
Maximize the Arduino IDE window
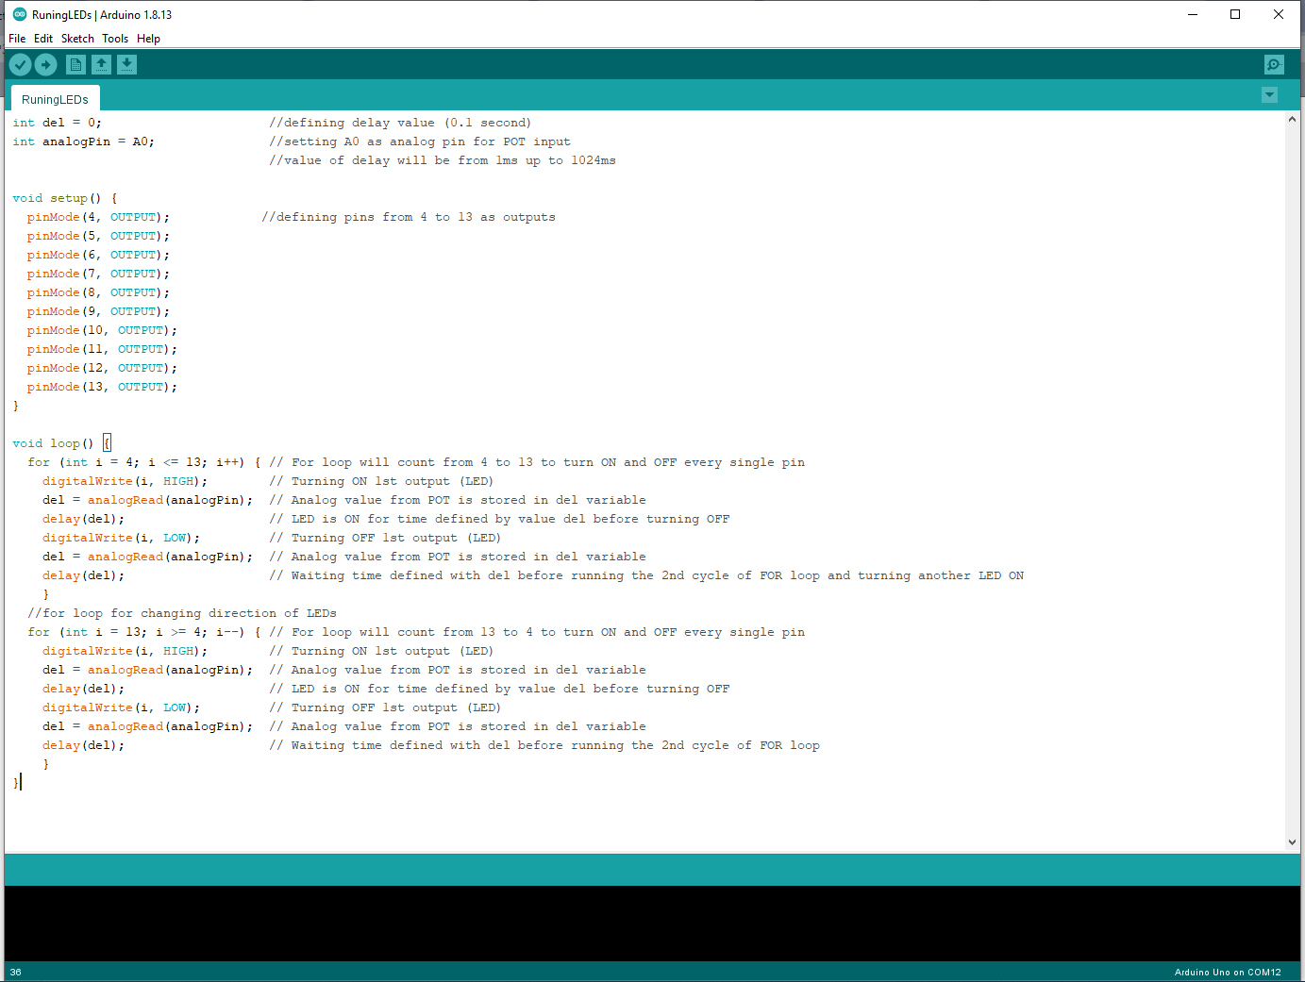click(x=1235, y=14)
